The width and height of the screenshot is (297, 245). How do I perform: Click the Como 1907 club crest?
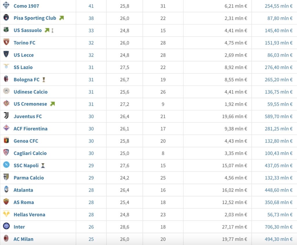pyautogui.click(x=6, y=5)
